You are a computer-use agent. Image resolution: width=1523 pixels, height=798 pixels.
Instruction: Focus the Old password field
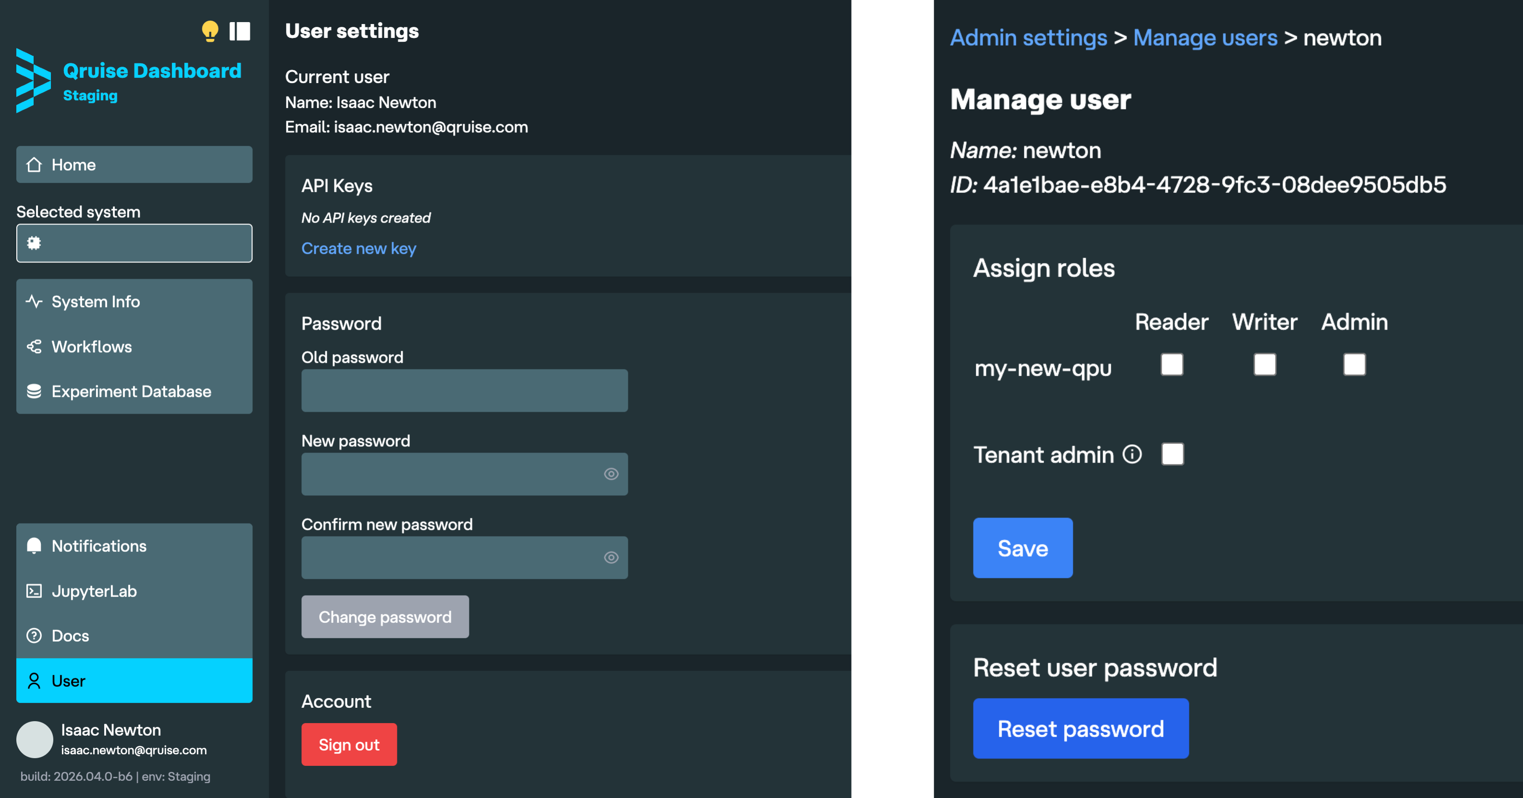click(465, 391)
